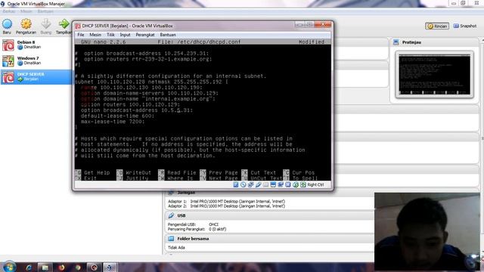484x272 pixels.
Task: Click optical disk icon in VM status bar
Action: click(x=244, y=184)
